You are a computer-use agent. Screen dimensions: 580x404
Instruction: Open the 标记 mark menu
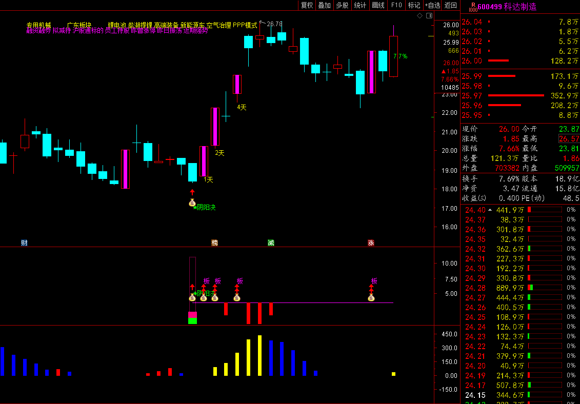414,5
